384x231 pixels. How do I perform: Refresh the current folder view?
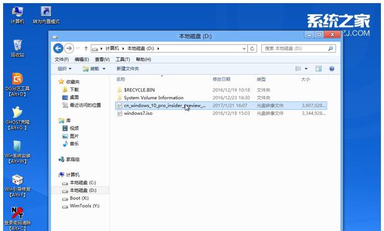point(252,48)
